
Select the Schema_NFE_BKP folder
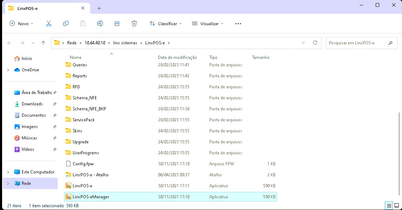(x=171, y=109)
